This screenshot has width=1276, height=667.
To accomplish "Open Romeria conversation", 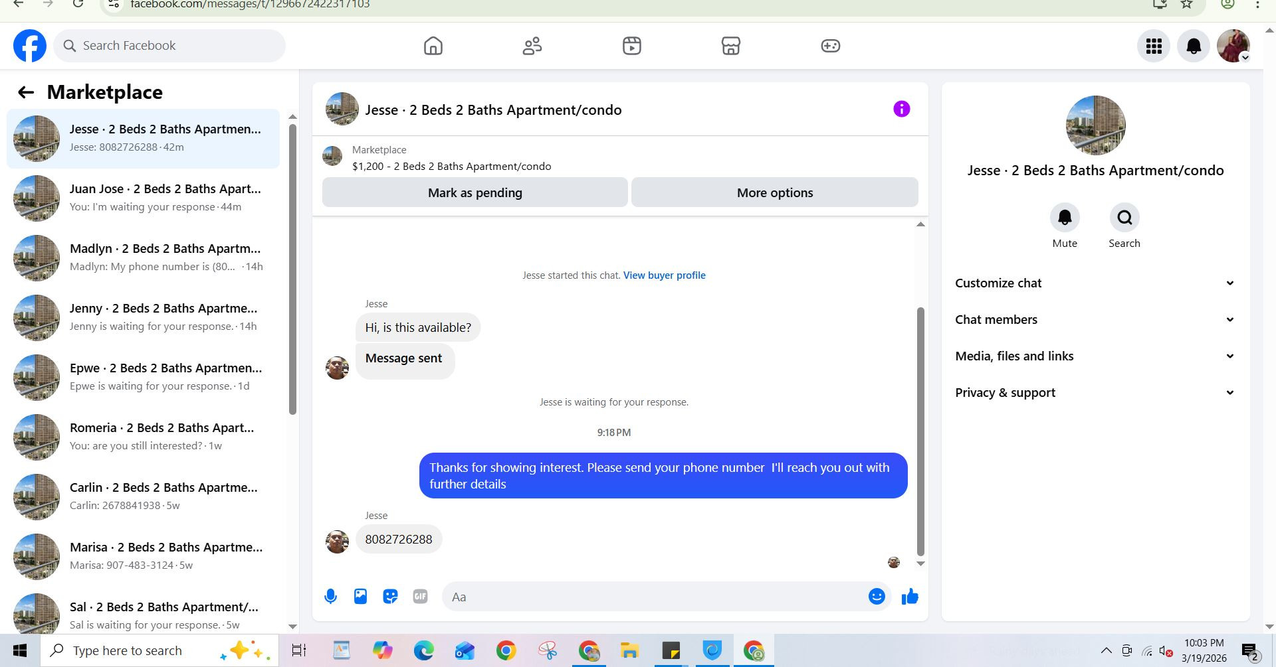I will 143,437.
